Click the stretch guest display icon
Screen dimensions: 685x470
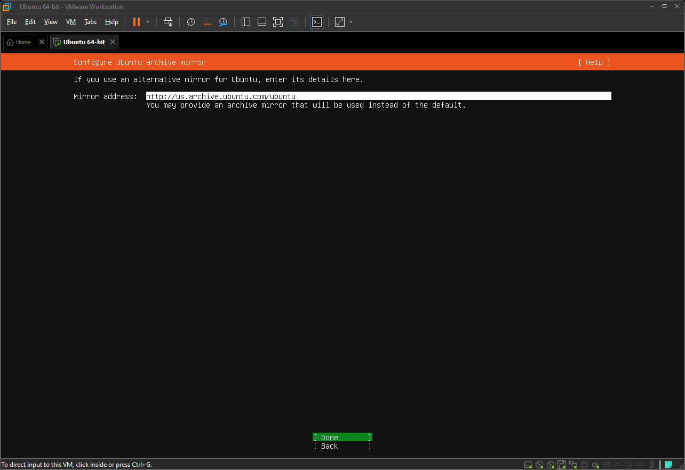340,22
